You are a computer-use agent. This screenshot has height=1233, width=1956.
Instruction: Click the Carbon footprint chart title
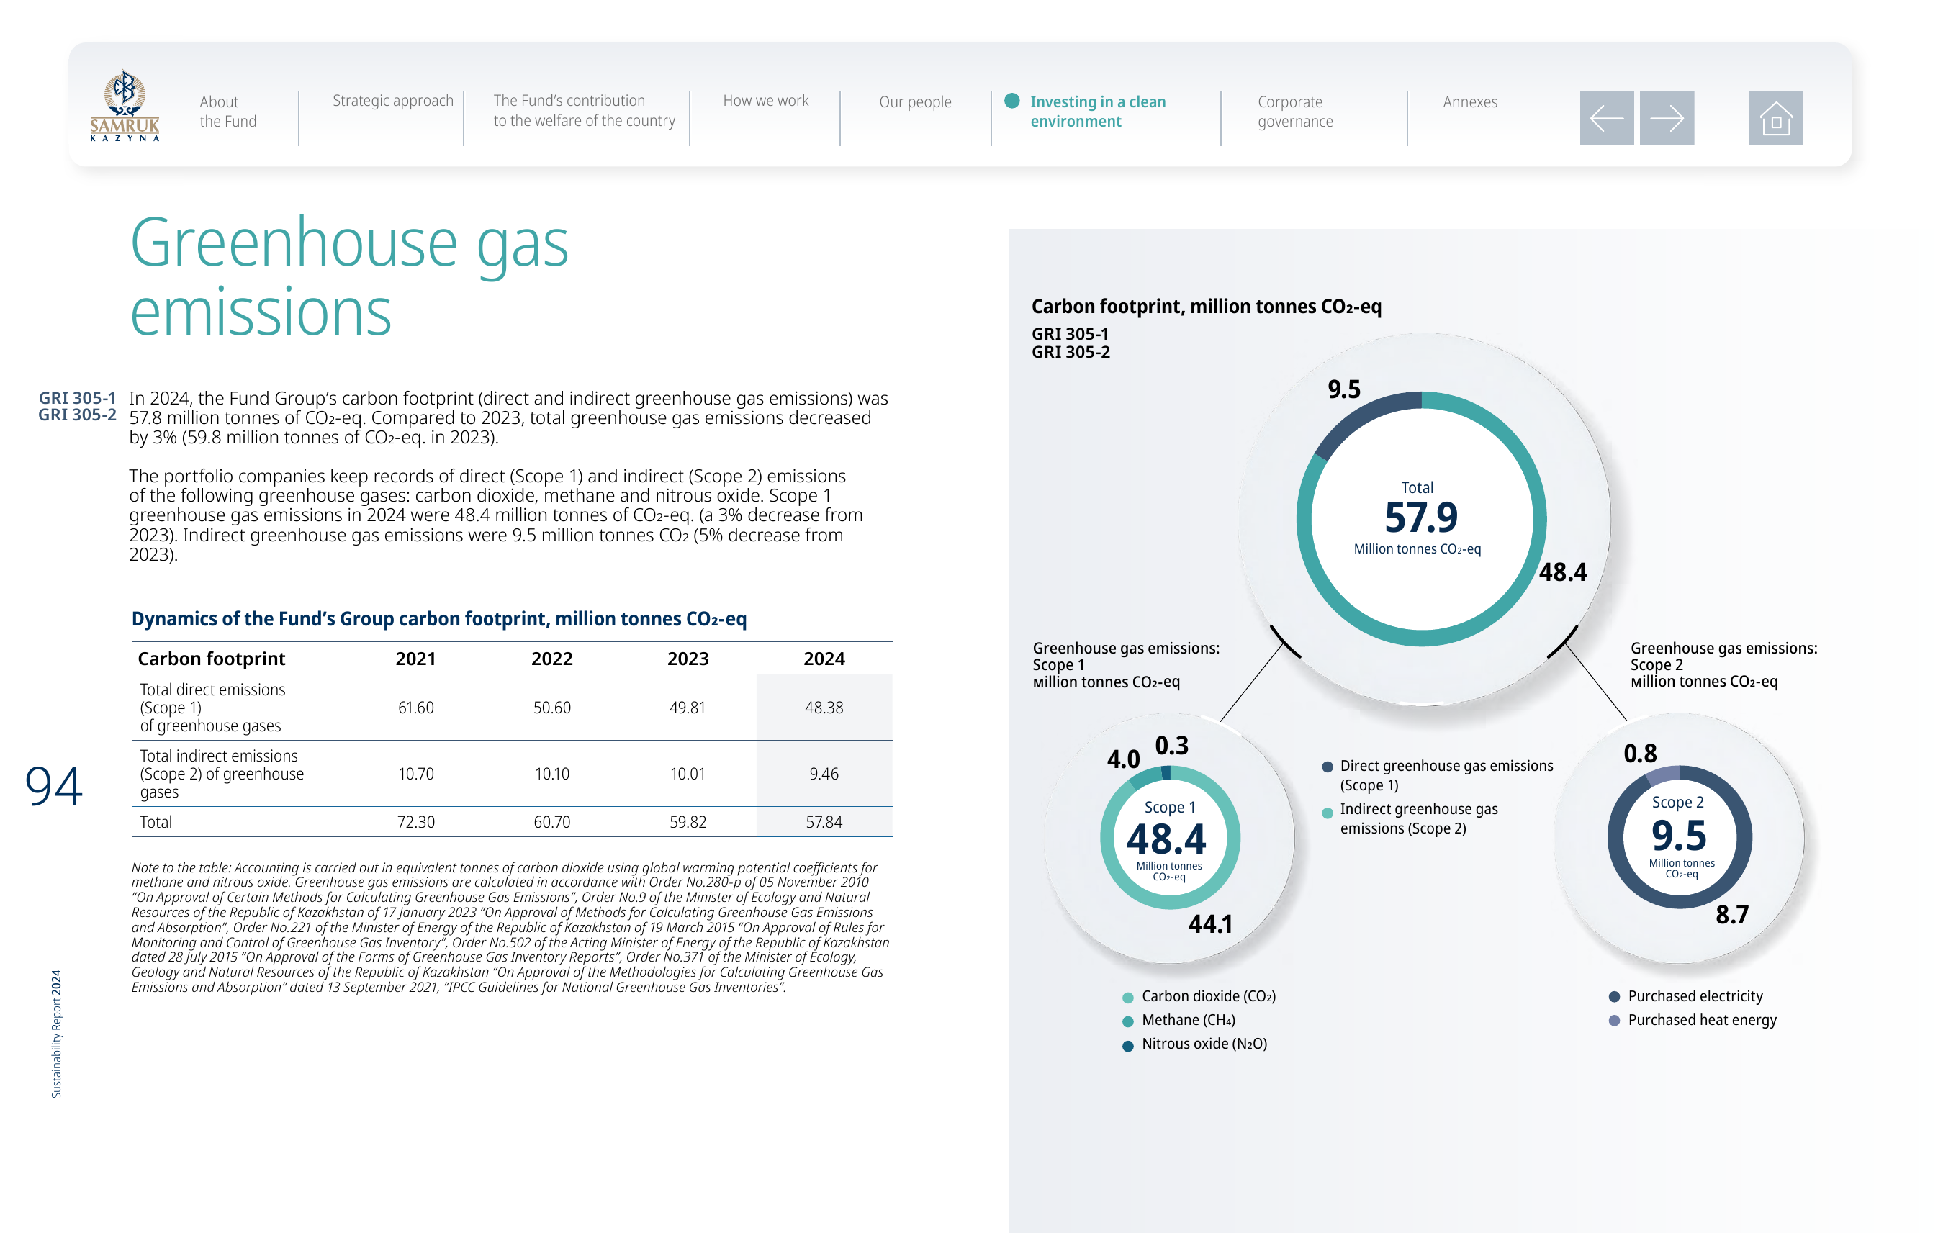coord(1205,307)
